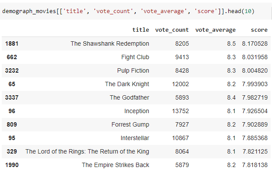Click The Empire Strikes Back title cell
The height and width of the screenshot is (174, 272).
point(115,165)
